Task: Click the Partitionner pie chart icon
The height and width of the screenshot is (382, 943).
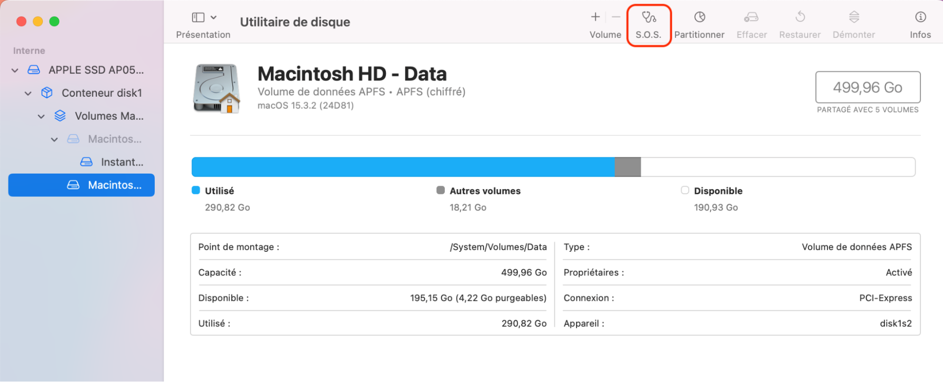Action: 700,17
